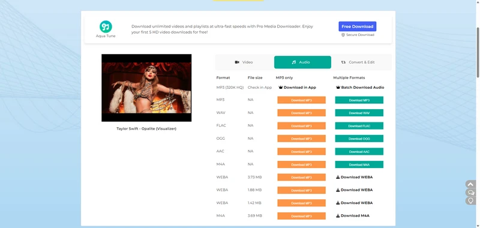Click orange Download MP3 in MP3 row
Viewport: 480px width, 228px height.
coord(302,100)
